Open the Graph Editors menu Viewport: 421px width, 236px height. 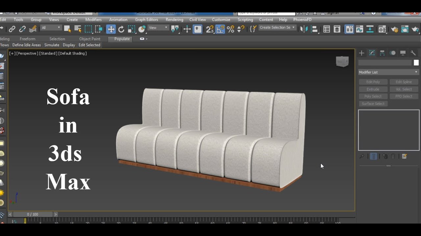pos(146,20)
